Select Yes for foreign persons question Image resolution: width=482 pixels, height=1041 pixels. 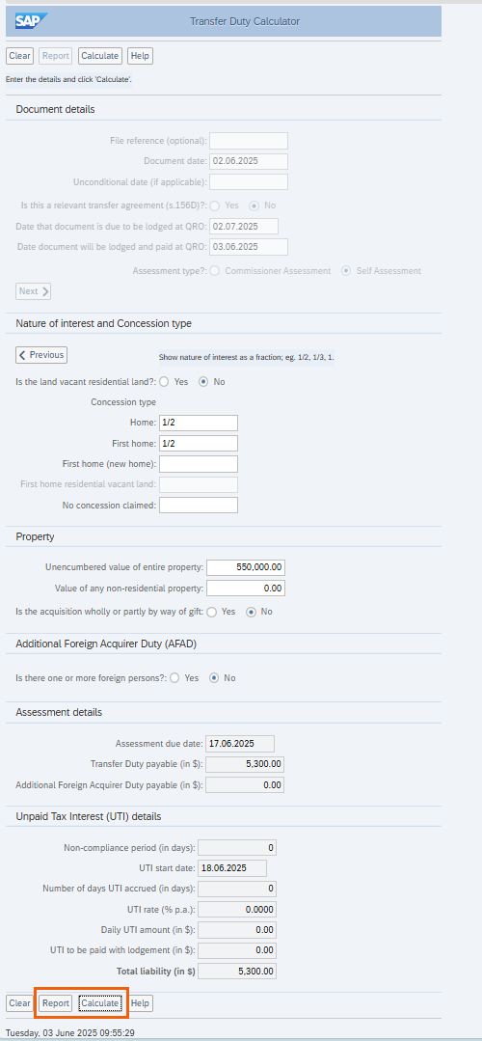pos(174,678)
